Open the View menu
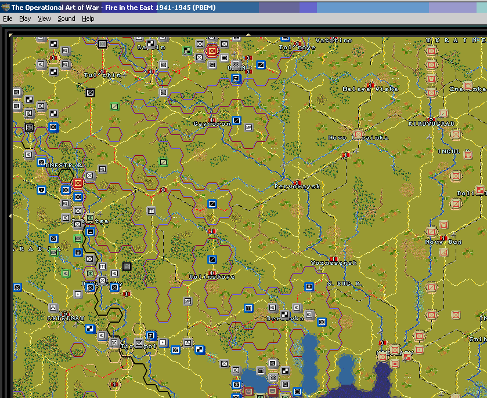This screenshot has width=487, height=398. pyautogui.click(x=44, y=19)
